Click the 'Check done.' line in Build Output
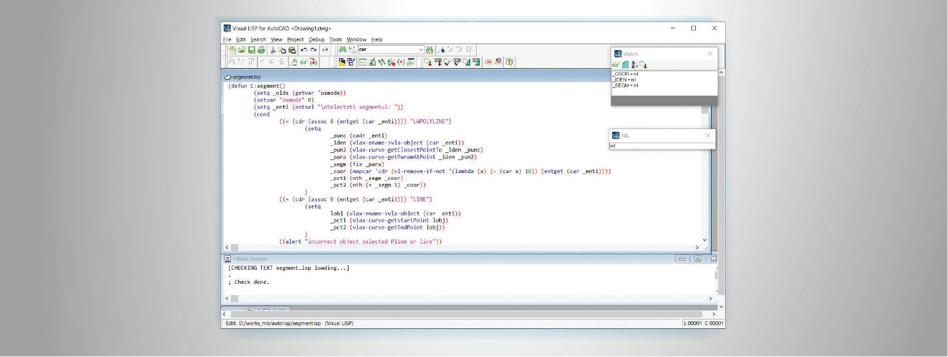Image resolution: width=948 pixels, height=357 pixels. pyautogui.click(x=249, y=282)
